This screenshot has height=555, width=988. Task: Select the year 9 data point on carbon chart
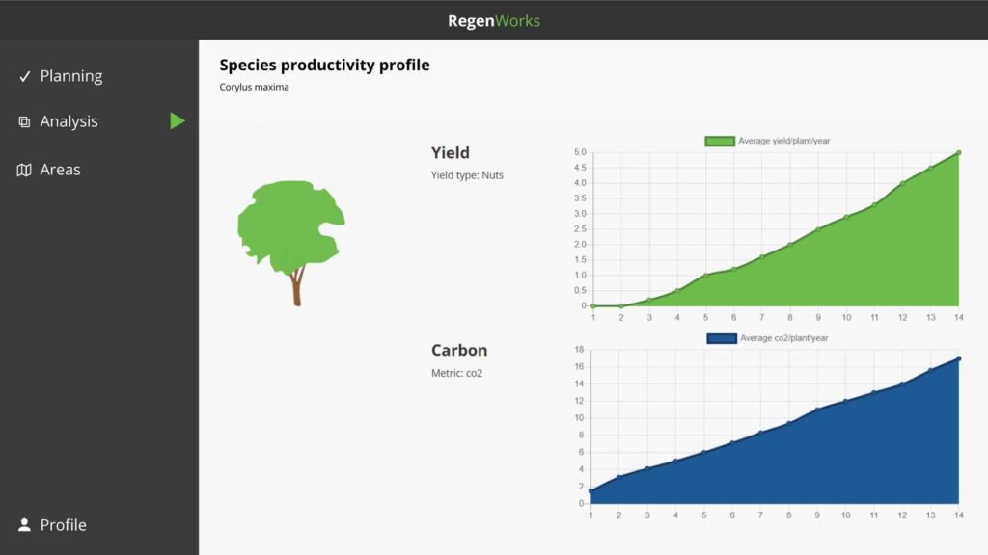[x=817, y=410]
